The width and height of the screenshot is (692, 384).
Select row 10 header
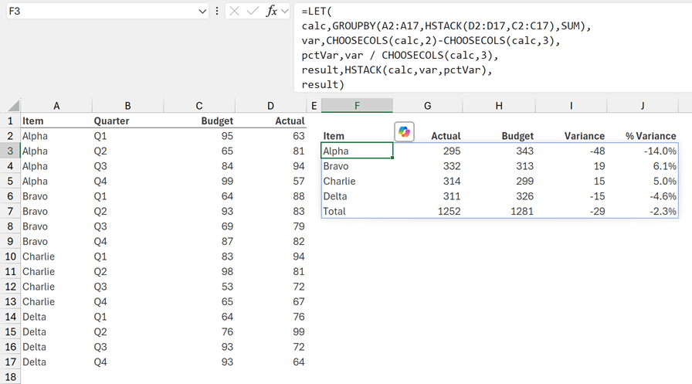coord(10,257)
